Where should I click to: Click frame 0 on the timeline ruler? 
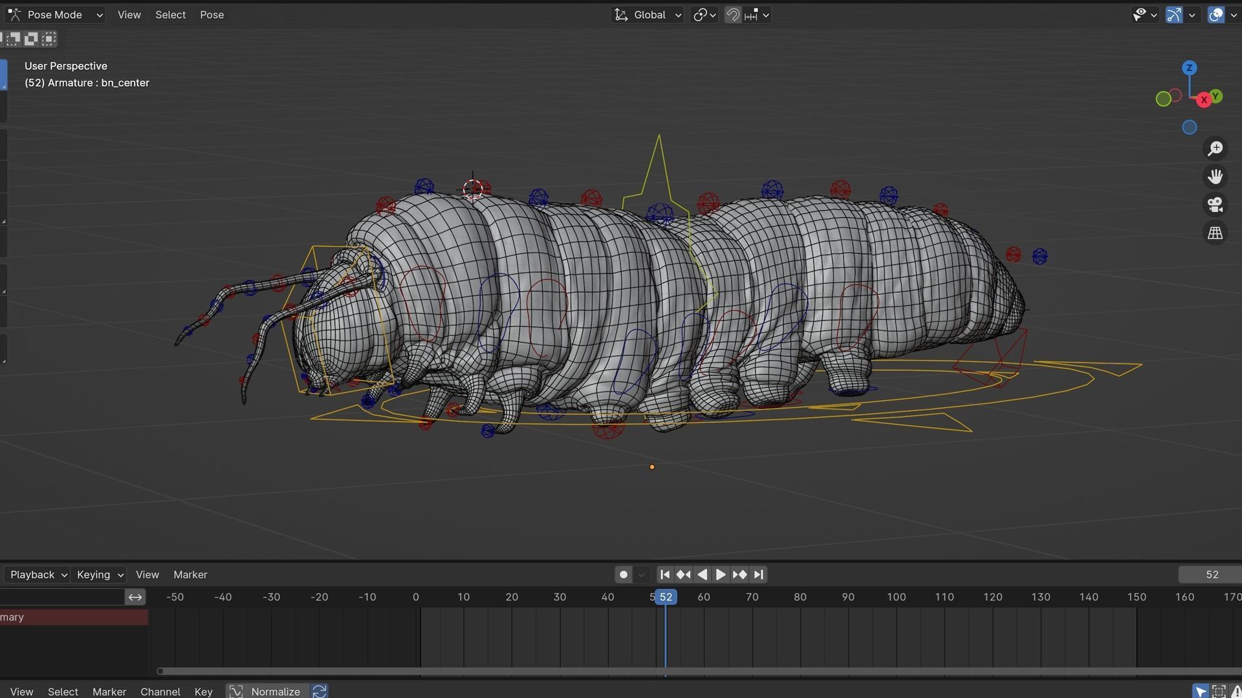pos(415,597)
